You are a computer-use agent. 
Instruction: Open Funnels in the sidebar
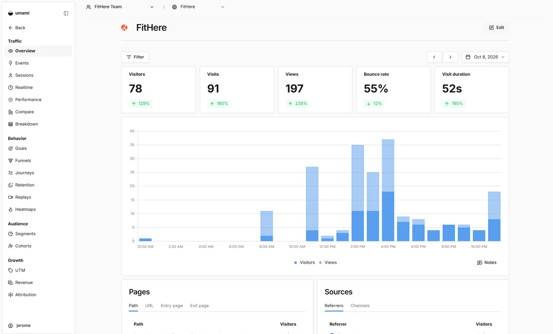pos(38,161)
